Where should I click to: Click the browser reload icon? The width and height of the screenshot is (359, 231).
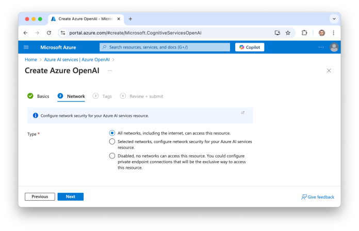(49, 32)
